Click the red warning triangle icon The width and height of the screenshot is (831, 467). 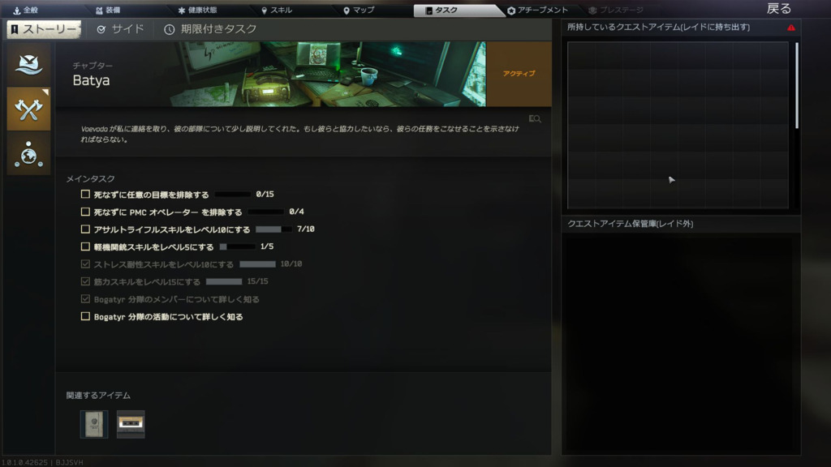pyautogui.click(x=791, y=28)
